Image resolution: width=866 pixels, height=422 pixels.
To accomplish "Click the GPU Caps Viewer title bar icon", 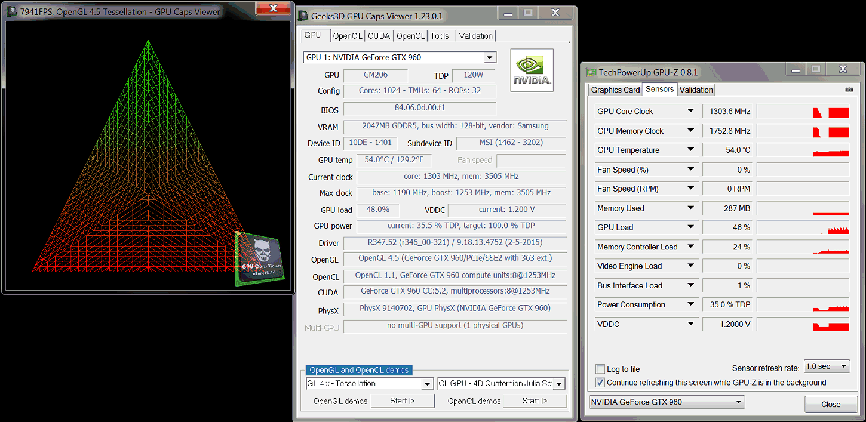I will click(303, 16).
